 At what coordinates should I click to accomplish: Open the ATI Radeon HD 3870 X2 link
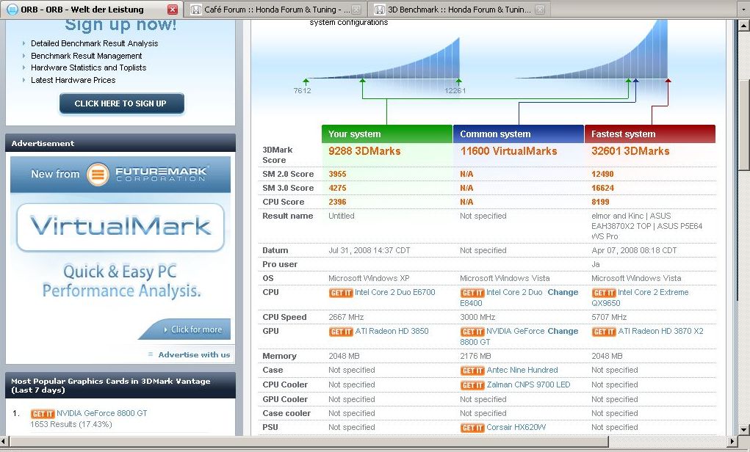660,331
